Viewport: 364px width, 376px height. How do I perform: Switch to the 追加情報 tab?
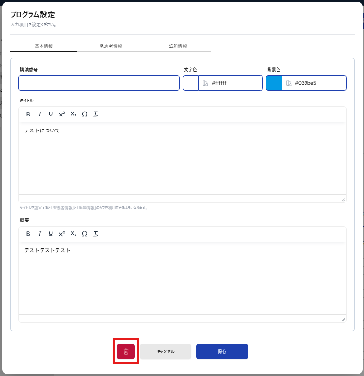point(178,46)
